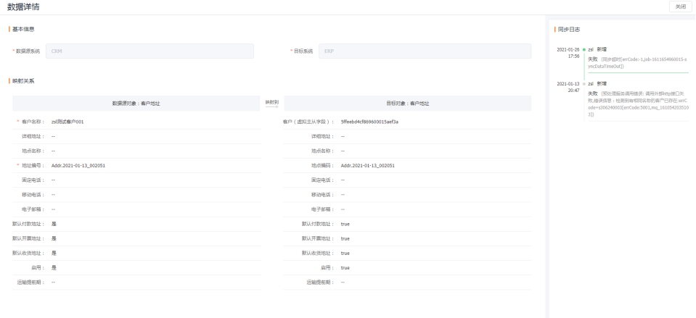Image resolution: width=696 pixels, height=318 pixels.
Task: Click the 默认收货地址 label in source column
Action: [28, 254]
